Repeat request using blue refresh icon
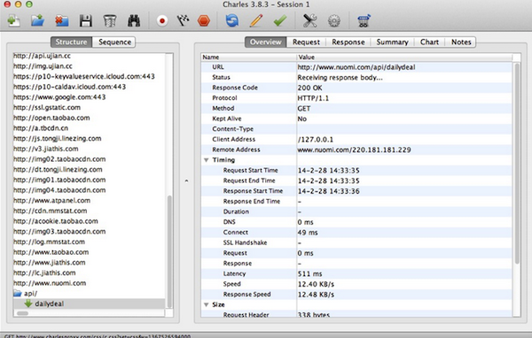 (232, 20)
